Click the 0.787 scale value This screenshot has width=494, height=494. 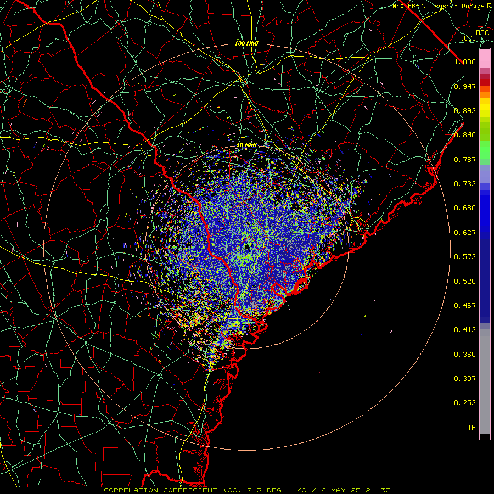point(465,159)
